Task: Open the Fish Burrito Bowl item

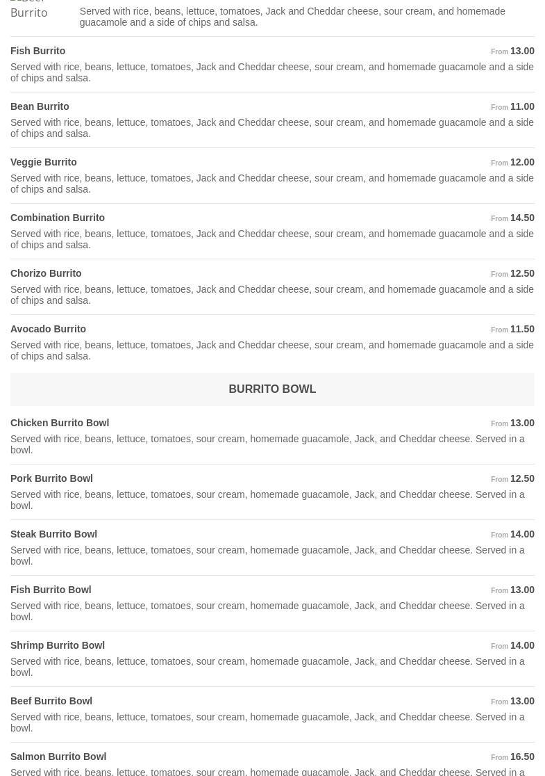Action: 51,590
